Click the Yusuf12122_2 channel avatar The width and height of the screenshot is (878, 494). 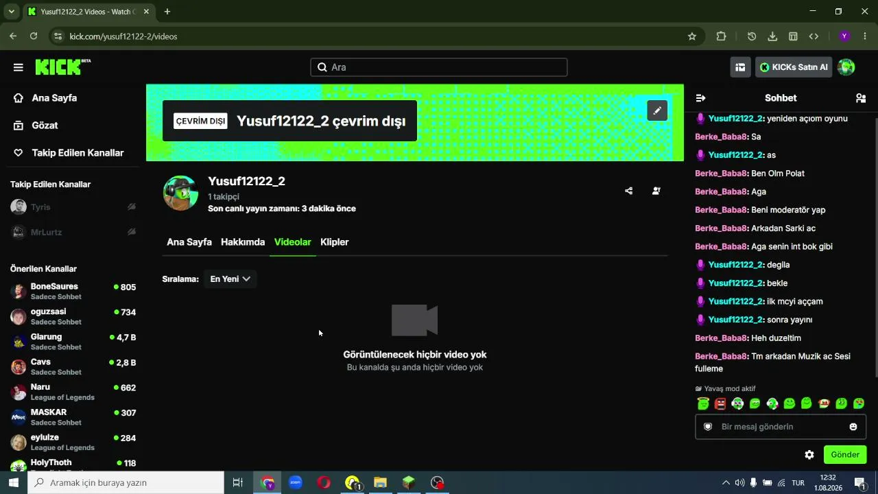(180, 193)
